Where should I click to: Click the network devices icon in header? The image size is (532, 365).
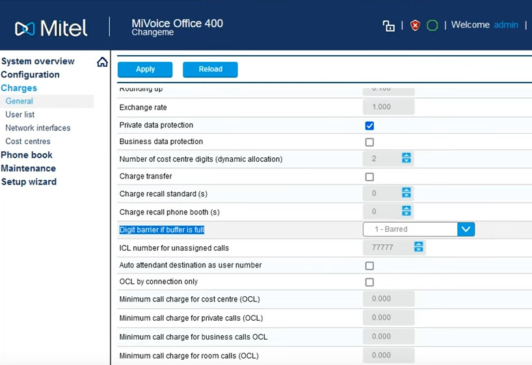tap(389, 26)
